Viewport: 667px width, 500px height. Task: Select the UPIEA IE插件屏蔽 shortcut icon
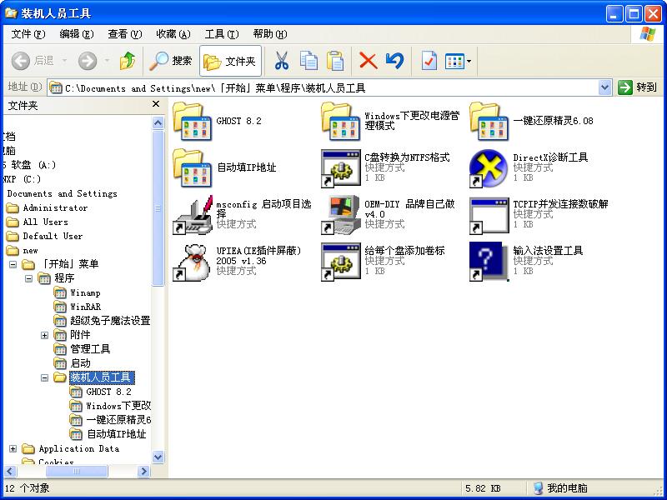pos(192,262)
